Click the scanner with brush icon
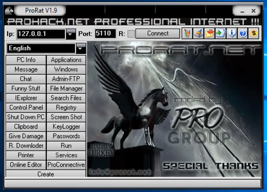This screenshot has height=192, width=267. click(198, 33)
